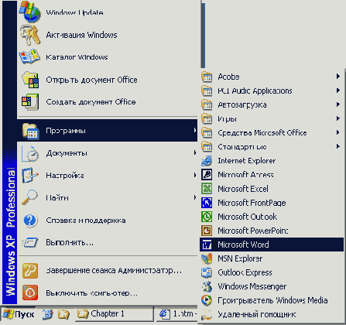This screenshot has width=346, height=325.
Task: Click the Проигрыватель Windows Media icon
Action: coord(207,300)
